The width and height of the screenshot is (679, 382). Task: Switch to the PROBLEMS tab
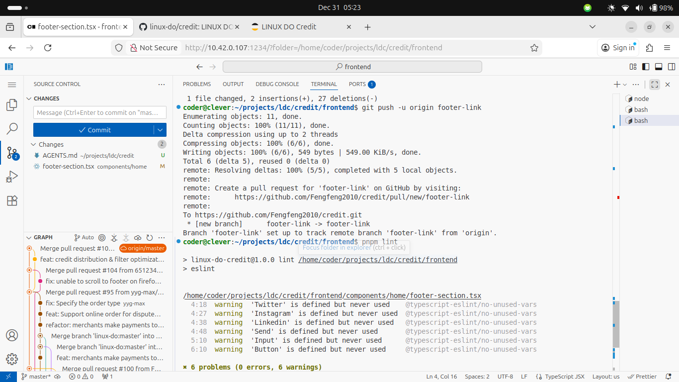point(197,84)
